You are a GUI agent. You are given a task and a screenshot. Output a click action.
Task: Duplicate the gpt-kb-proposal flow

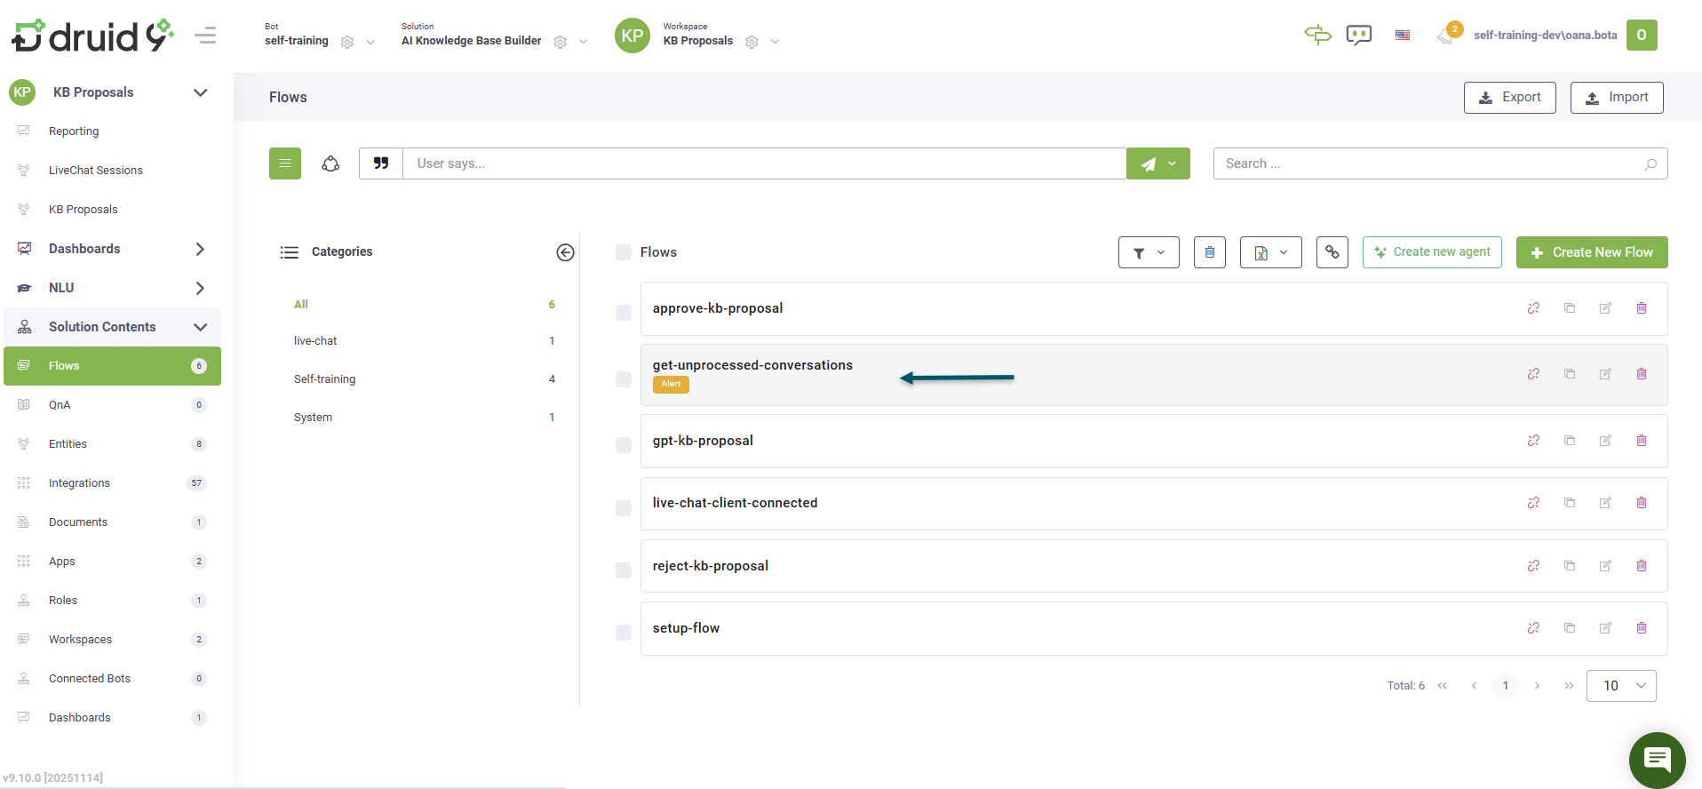pyautogui.click(x=1570, y=441)
